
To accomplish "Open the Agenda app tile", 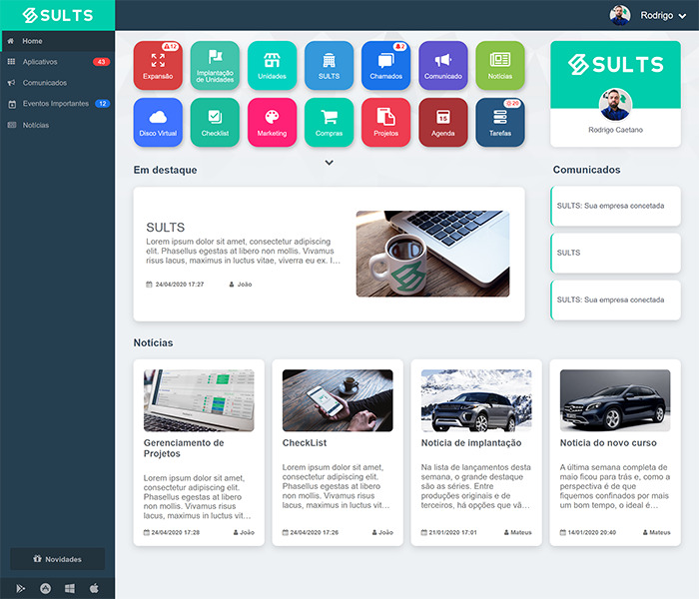I will pos(443,123).
